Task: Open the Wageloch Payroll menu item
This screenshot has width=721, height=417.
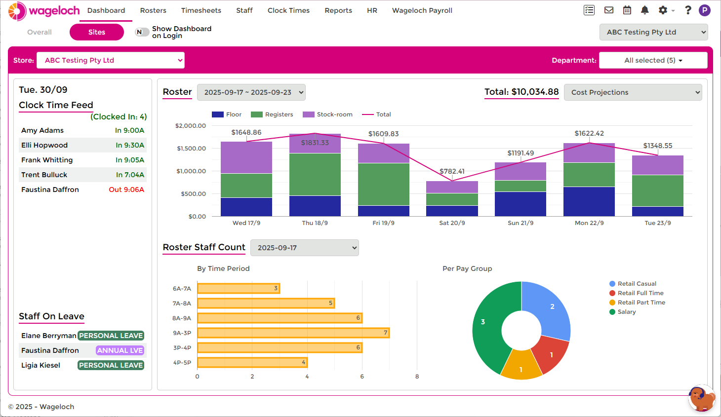Action: [x=422, y=10]
